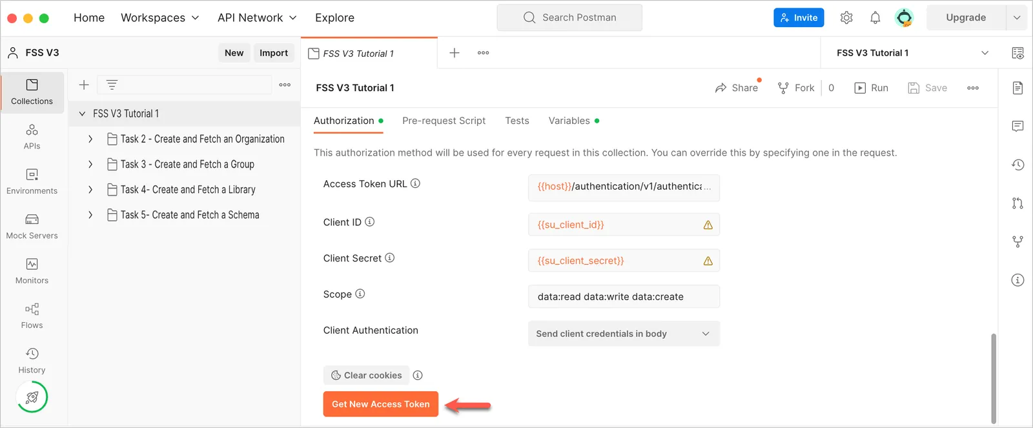Switch to the Pre-request Script tab
The width and height of the screenshot is (1033, 428).
[444, 121]
